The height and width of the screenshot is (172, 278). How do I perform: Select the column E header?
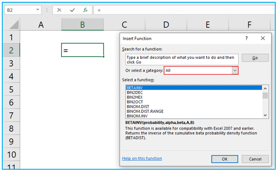point(208,24)
